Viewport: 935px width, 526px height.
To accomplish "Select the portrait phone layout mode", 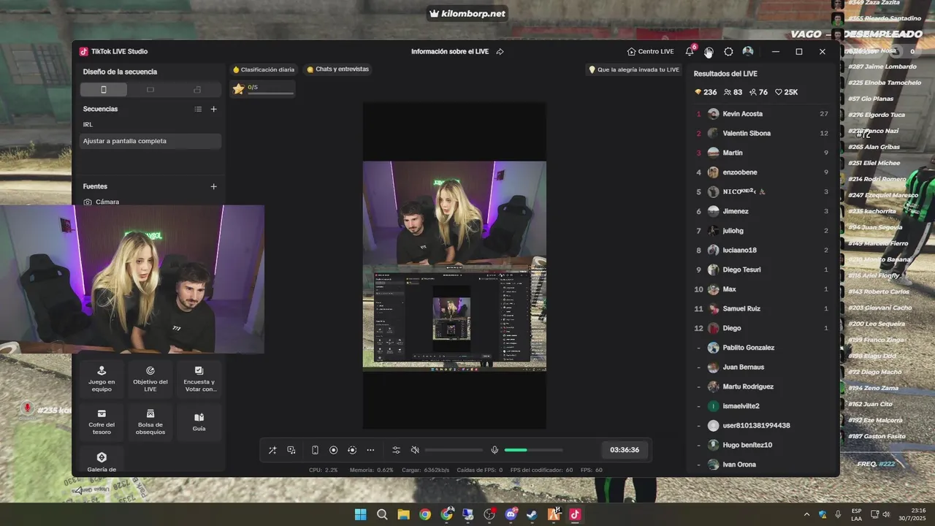I will tap(103, 89).
